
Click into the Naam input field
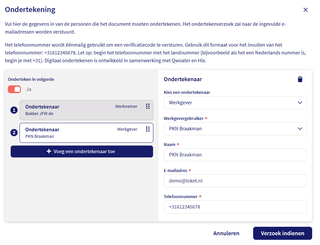tap(235, 155)
